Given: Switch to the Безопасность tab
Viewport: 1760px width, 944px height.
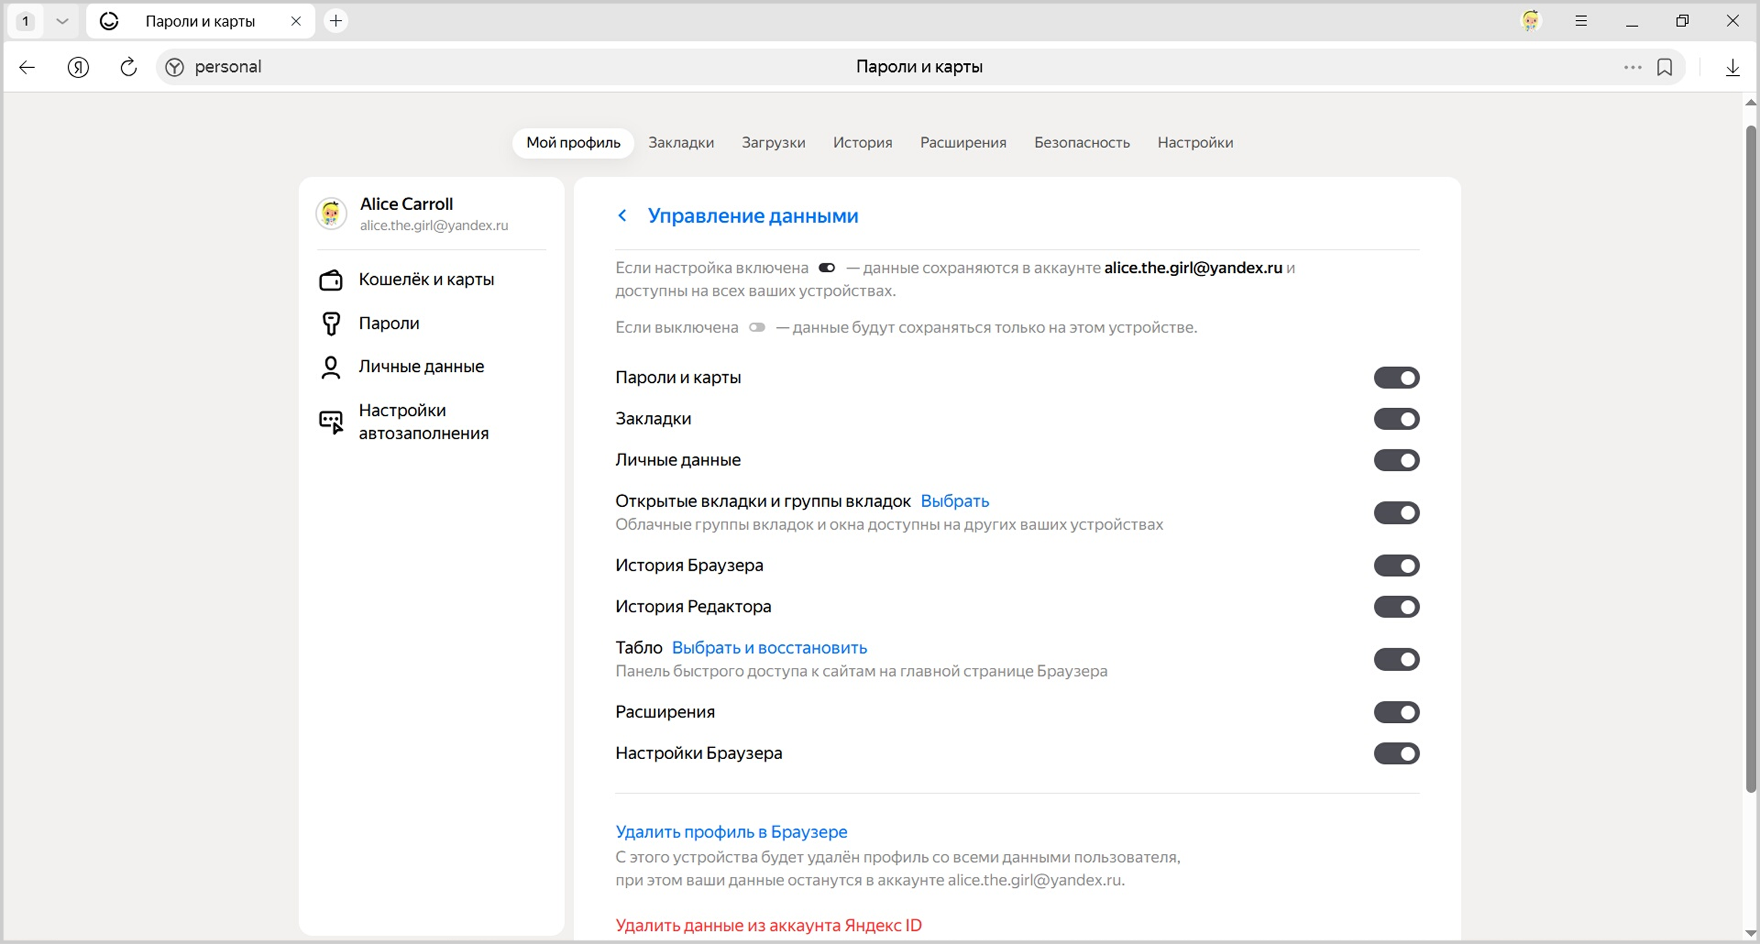Looking at the screenshot, I should pyautogui.click(x=1082, y=143).
